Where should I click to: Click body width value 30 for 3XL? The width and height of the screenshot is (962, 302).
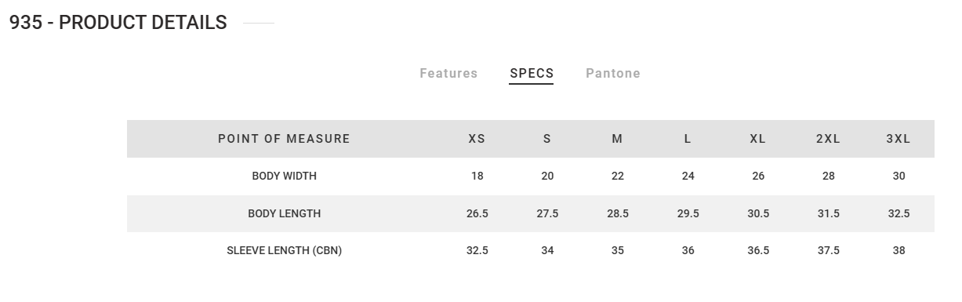coord(898,176)
